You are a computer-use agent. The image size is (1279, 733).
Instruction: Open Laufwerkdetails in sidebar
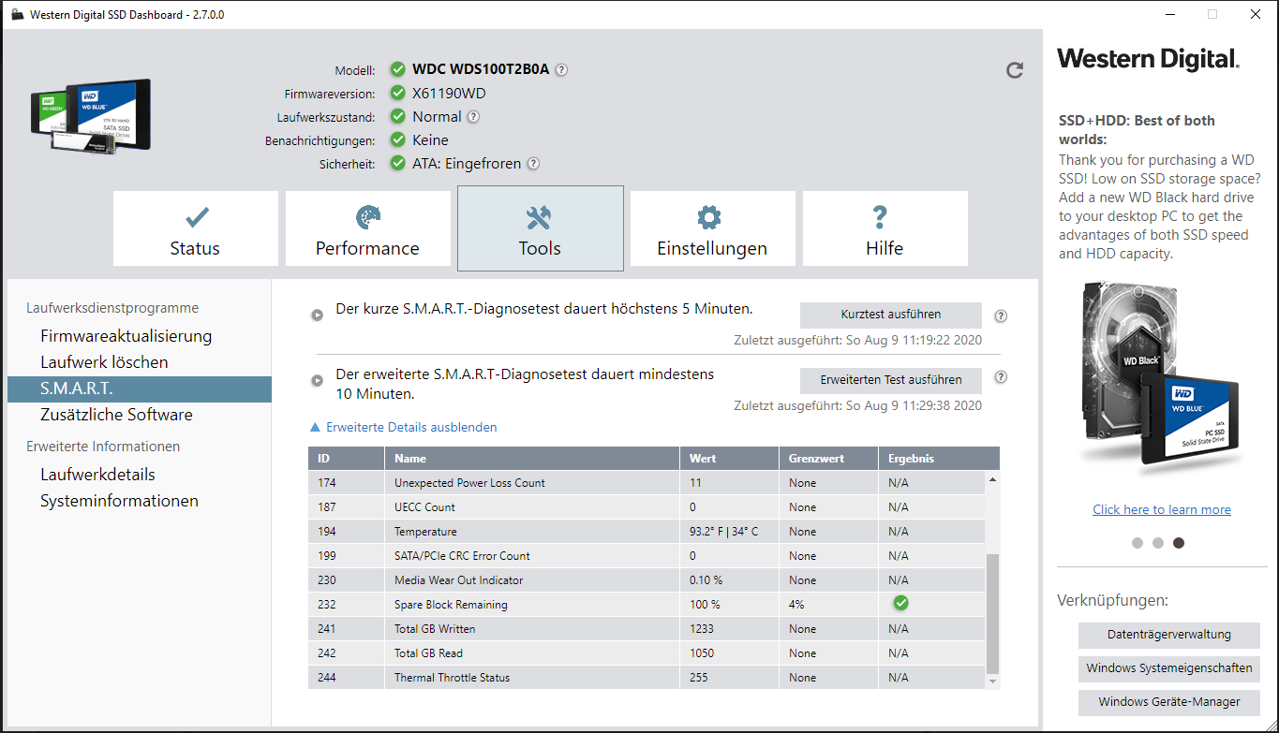click(x=97, y=475)
